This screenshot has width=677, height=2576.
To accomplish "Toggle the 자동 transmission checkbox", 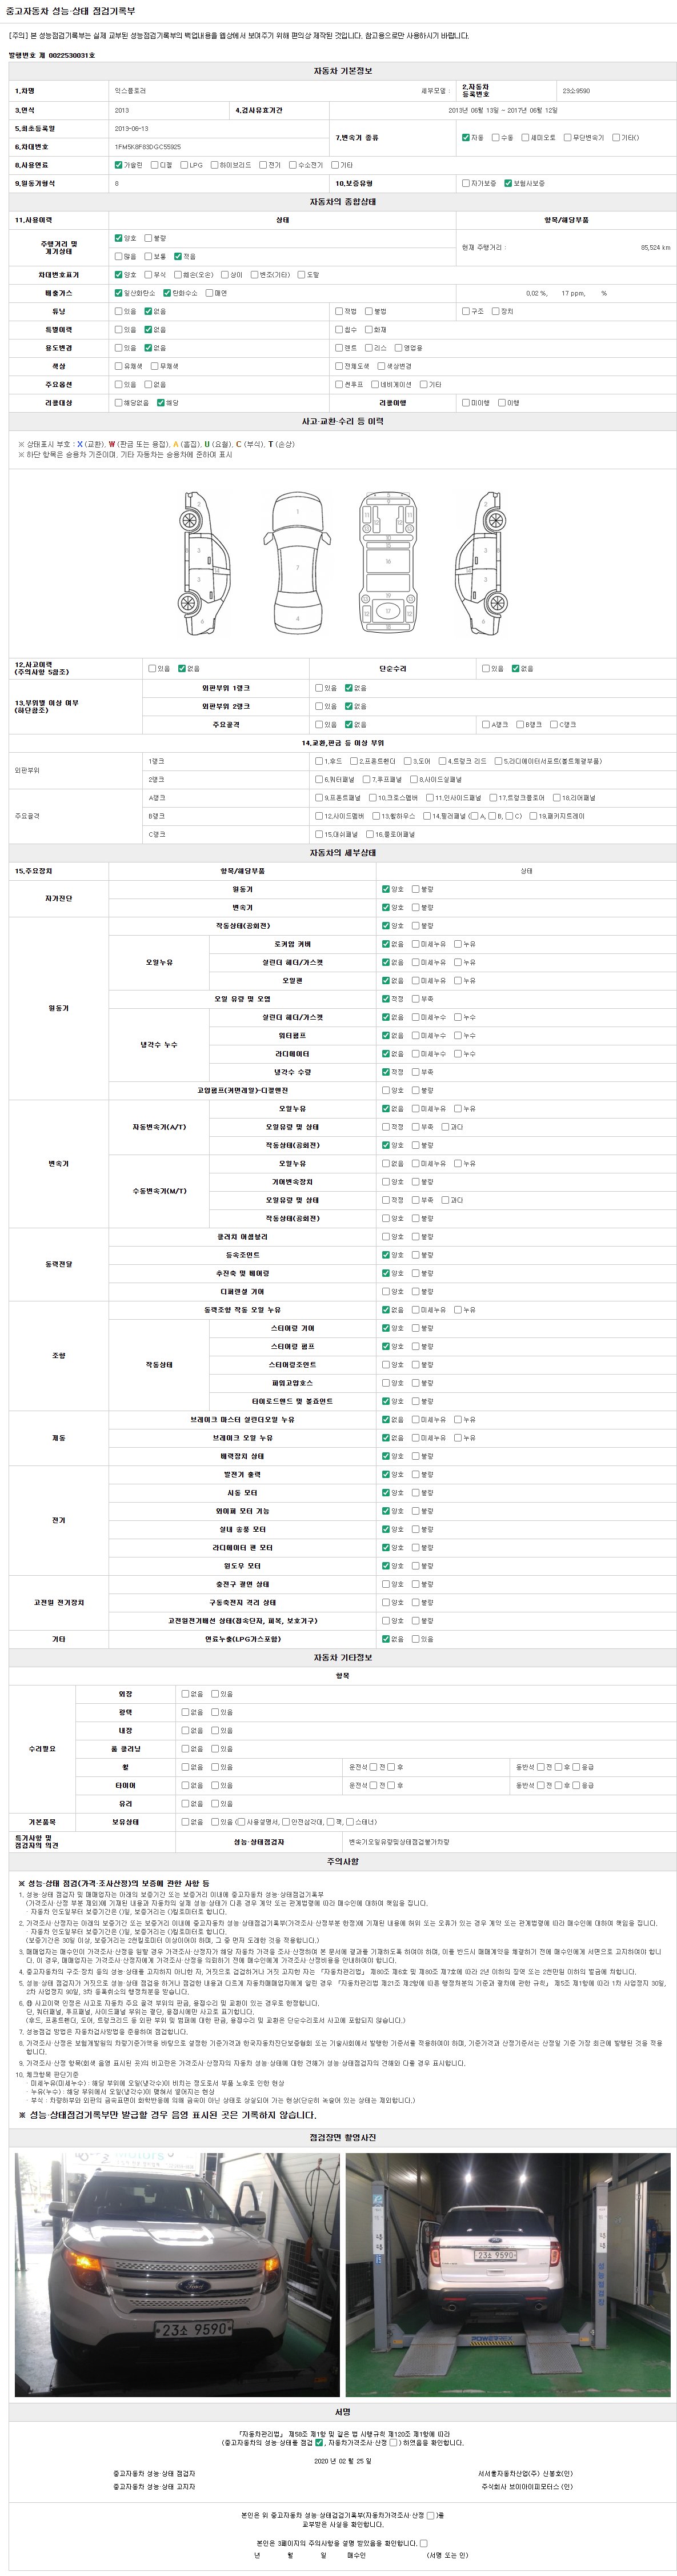I will [x=466, y=138].
